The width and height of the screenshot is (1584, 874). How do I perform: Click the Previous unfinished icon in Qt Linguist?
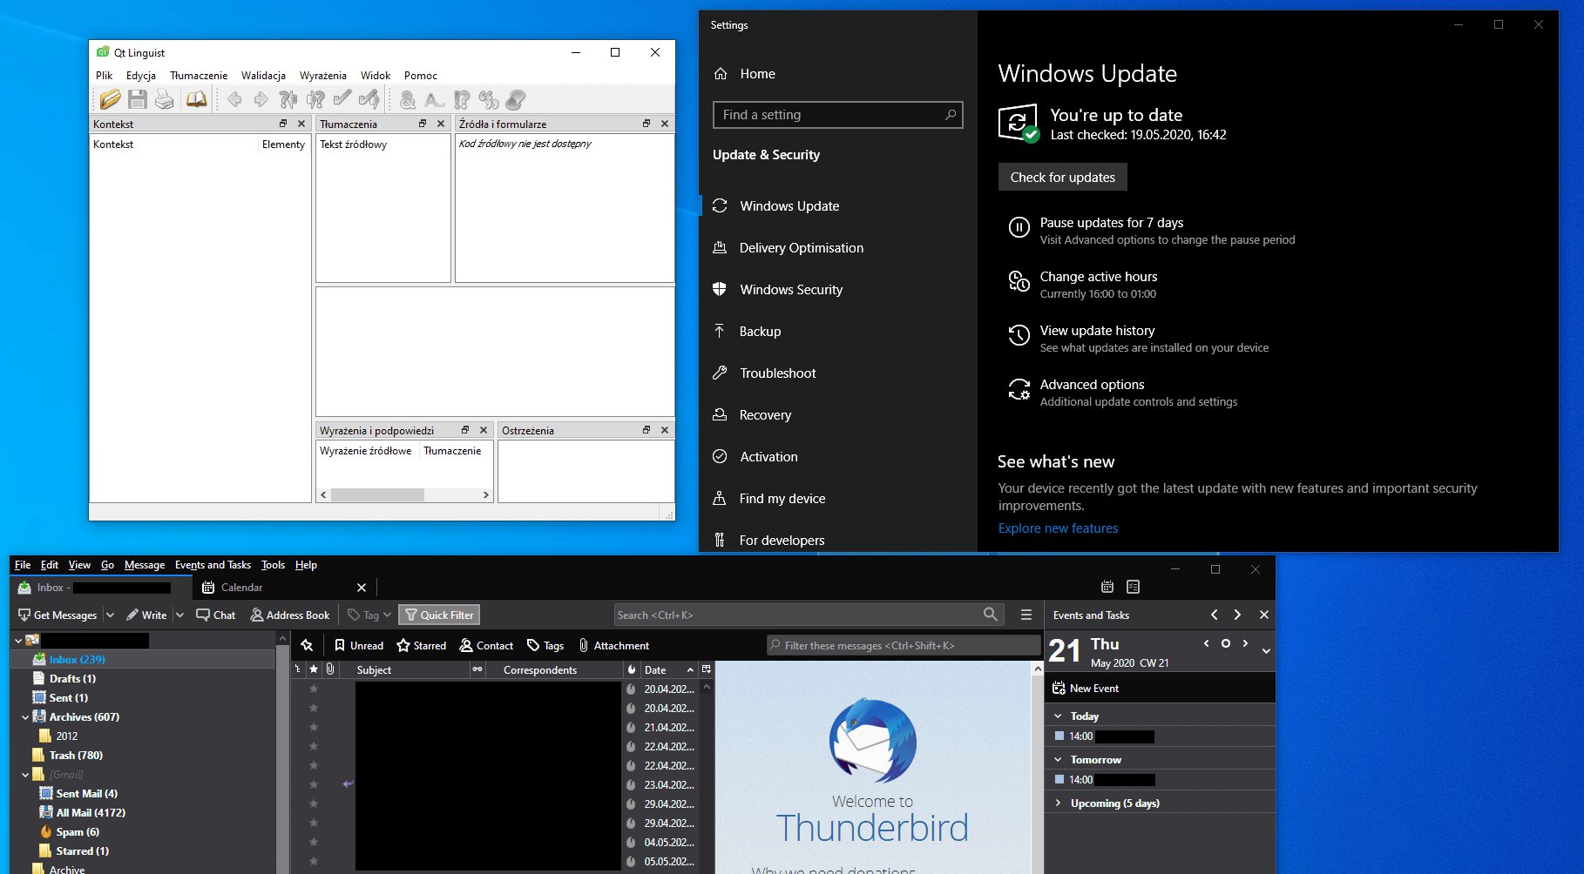[288, 99]
